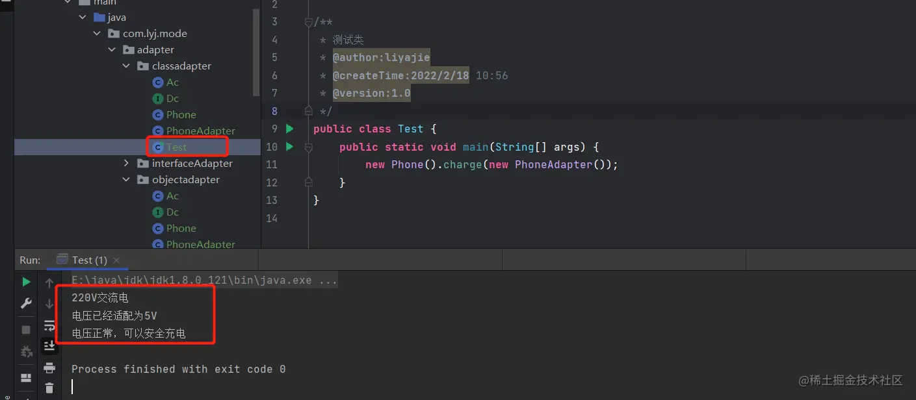
Task: Collapse the com.lyj.mode package chevron
Action: click(98, 33)
